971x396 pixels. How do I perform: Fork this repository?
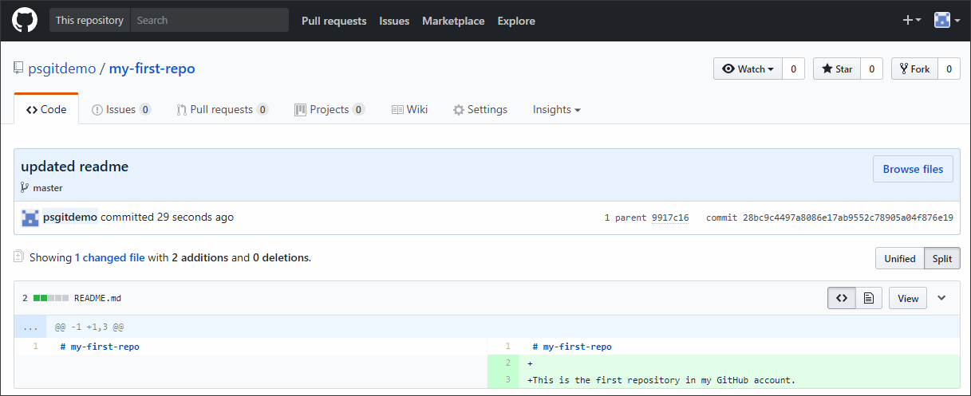(x=914, y=69)
